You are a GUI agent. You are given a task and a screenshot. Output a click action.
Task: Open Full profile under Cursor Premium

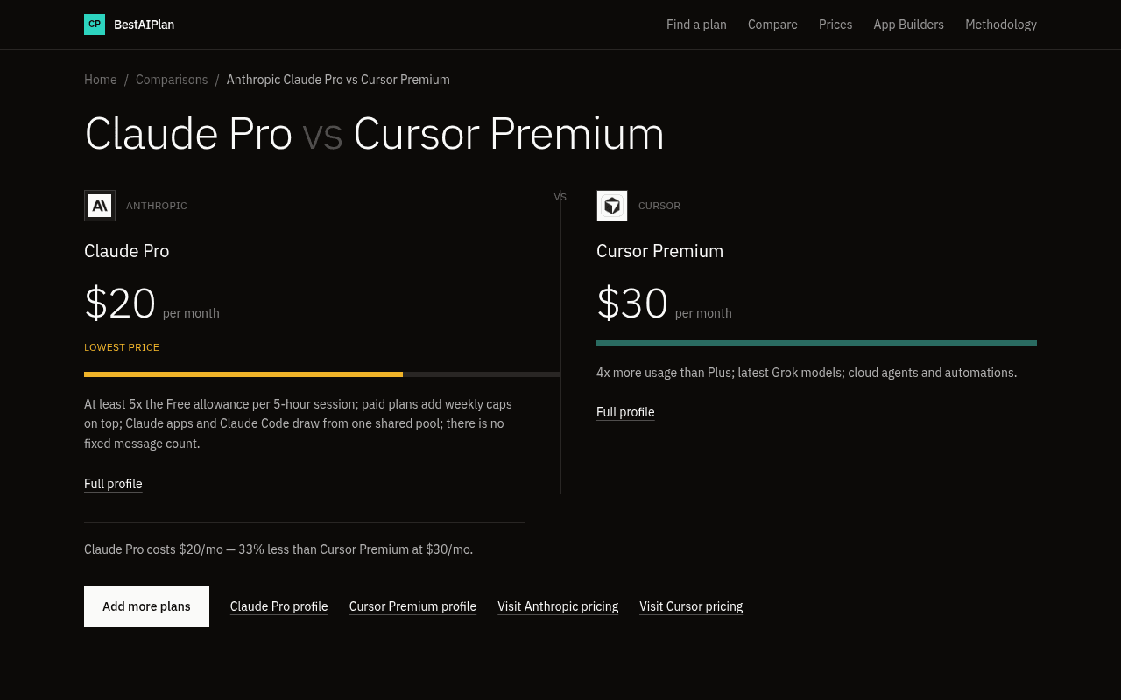click(x=625, y=412)
